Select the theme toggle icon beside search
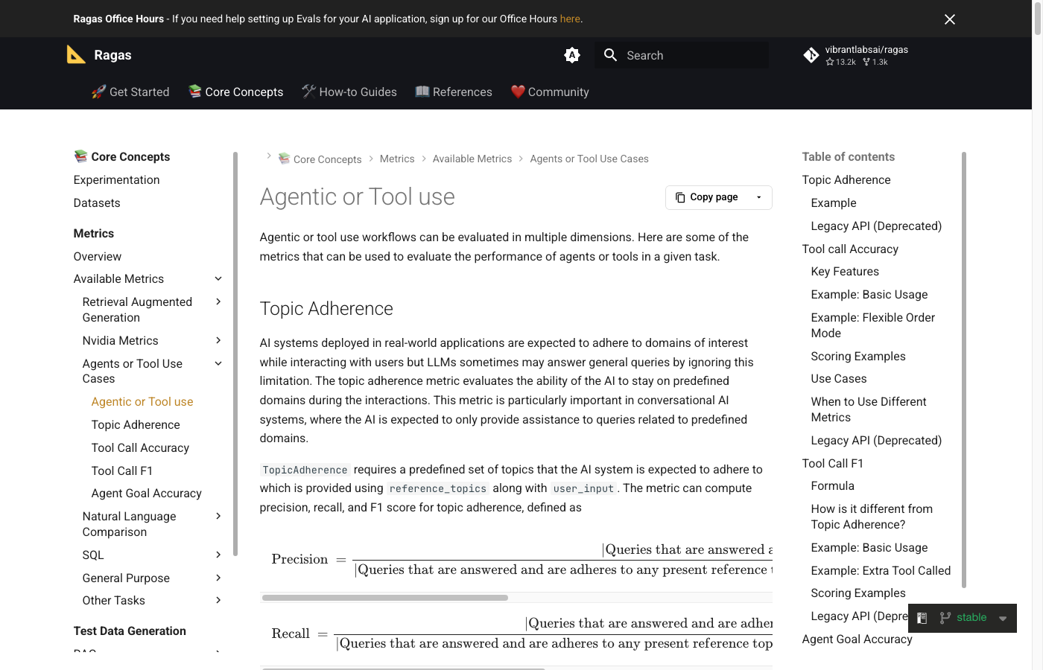This screenshot has height=670, width=1043. pyautogui.click(x=571, y=54)
